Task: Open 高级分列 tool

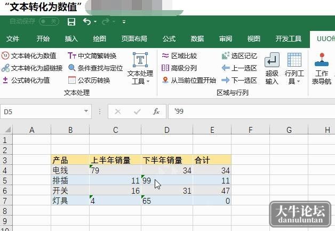Action: coord(179,68)
